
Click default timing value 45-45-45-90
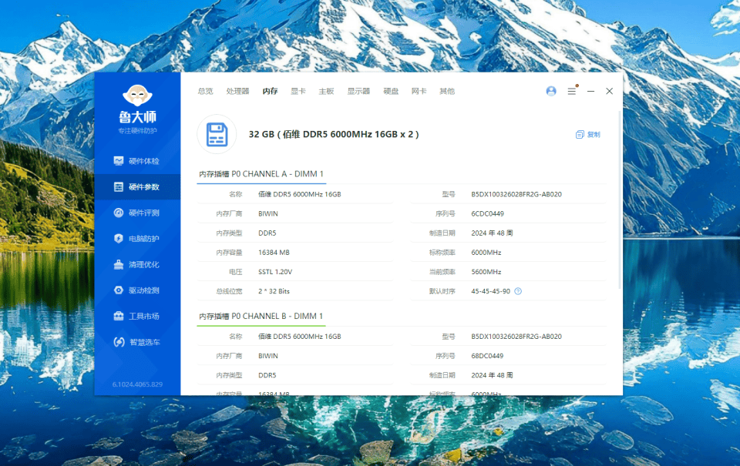[x=490, y=291]
